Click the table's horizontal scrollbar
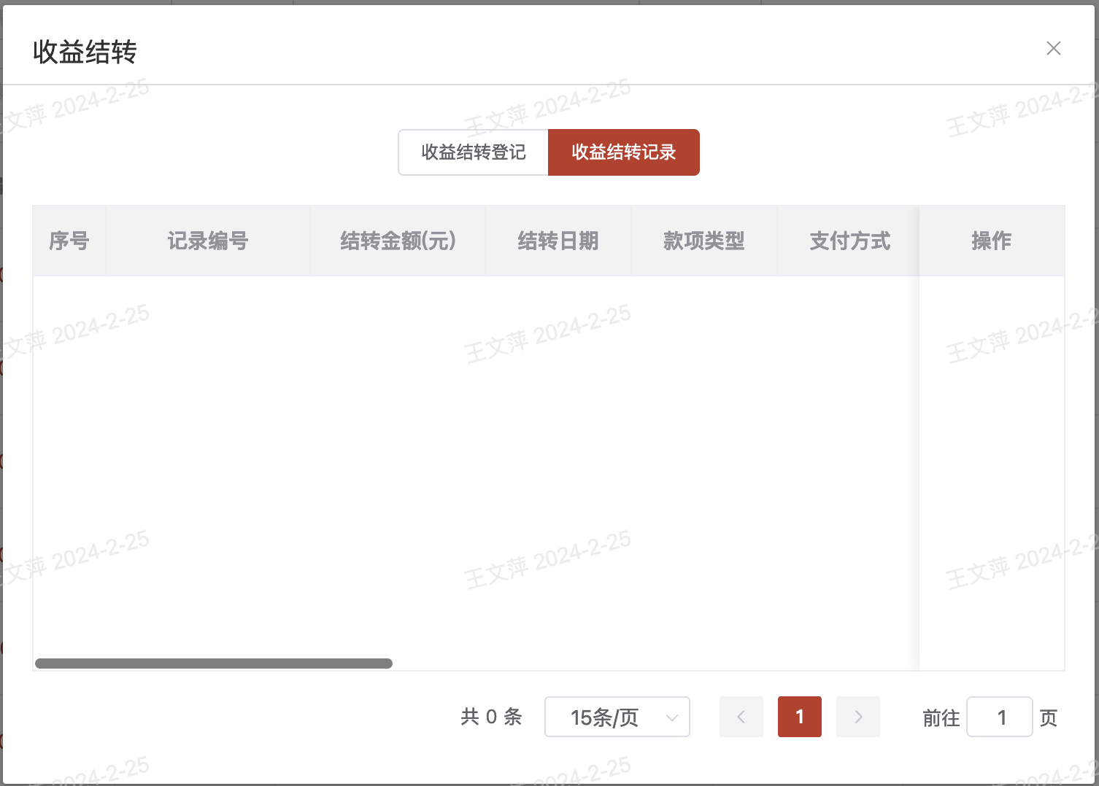Image resolution: width=1099 pixels, height=786 pixels. 214,664
